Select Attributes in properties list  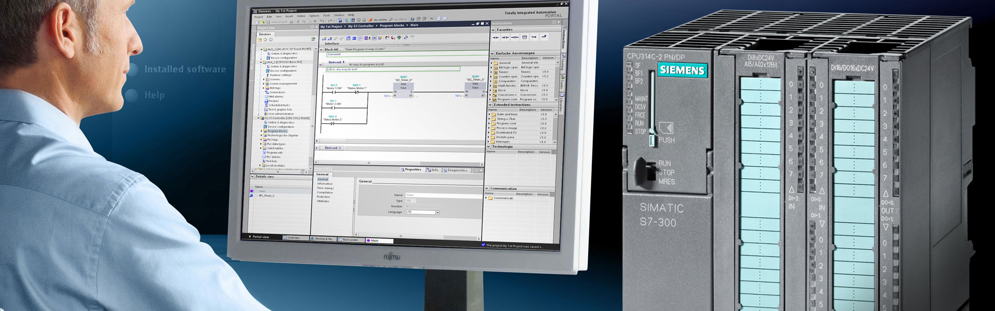323,201
